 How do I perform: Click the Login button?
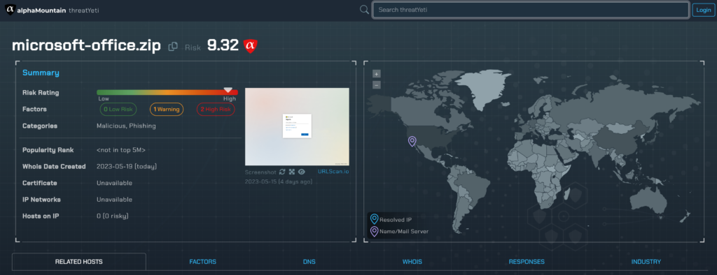click(x=704, y=10)
